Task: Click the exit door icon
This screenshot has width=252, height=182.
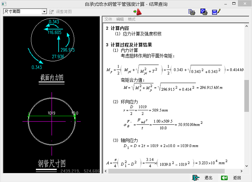Action: point(196,178)
